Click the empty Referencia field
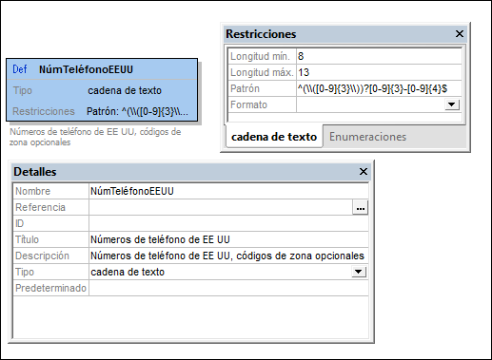Screen dimensions: 492x360 point(221,207)
